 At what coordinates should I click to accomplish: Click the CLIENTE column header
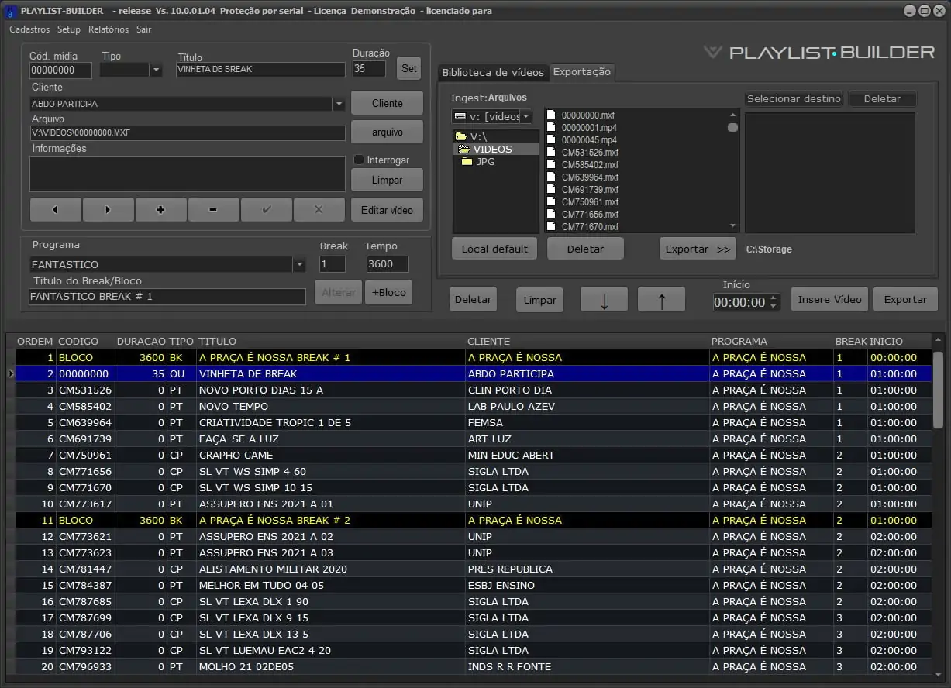tap(488, 341)
